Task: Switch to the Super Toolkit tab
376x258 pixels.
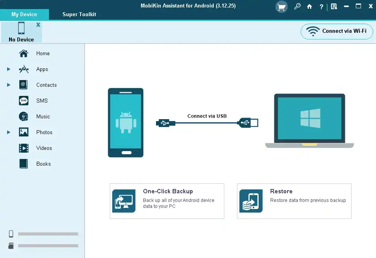Action: [79, 14]
